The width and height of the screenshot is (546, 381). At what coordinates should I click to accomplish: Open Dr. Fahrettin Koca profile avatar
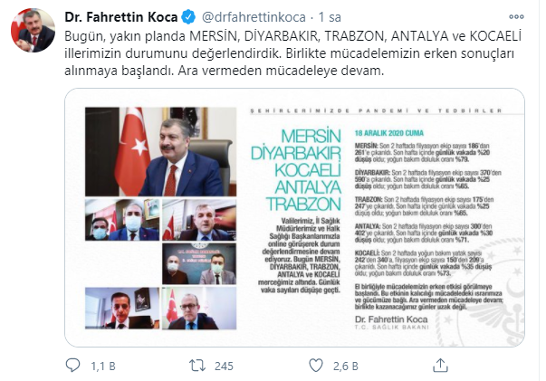(x=34, y=30)
